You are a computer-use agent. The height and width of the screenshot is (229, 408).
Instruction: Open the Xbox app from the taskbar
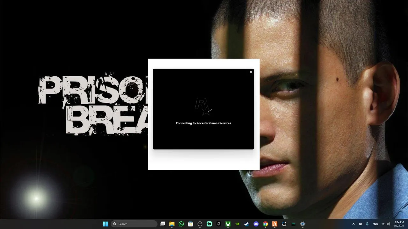click(228, 224)
